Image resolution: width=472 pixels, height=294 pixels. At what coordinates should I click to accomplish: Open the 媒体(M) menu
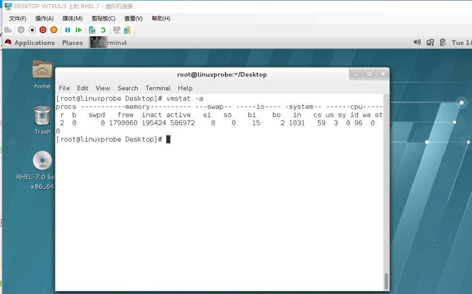(72, 18)
